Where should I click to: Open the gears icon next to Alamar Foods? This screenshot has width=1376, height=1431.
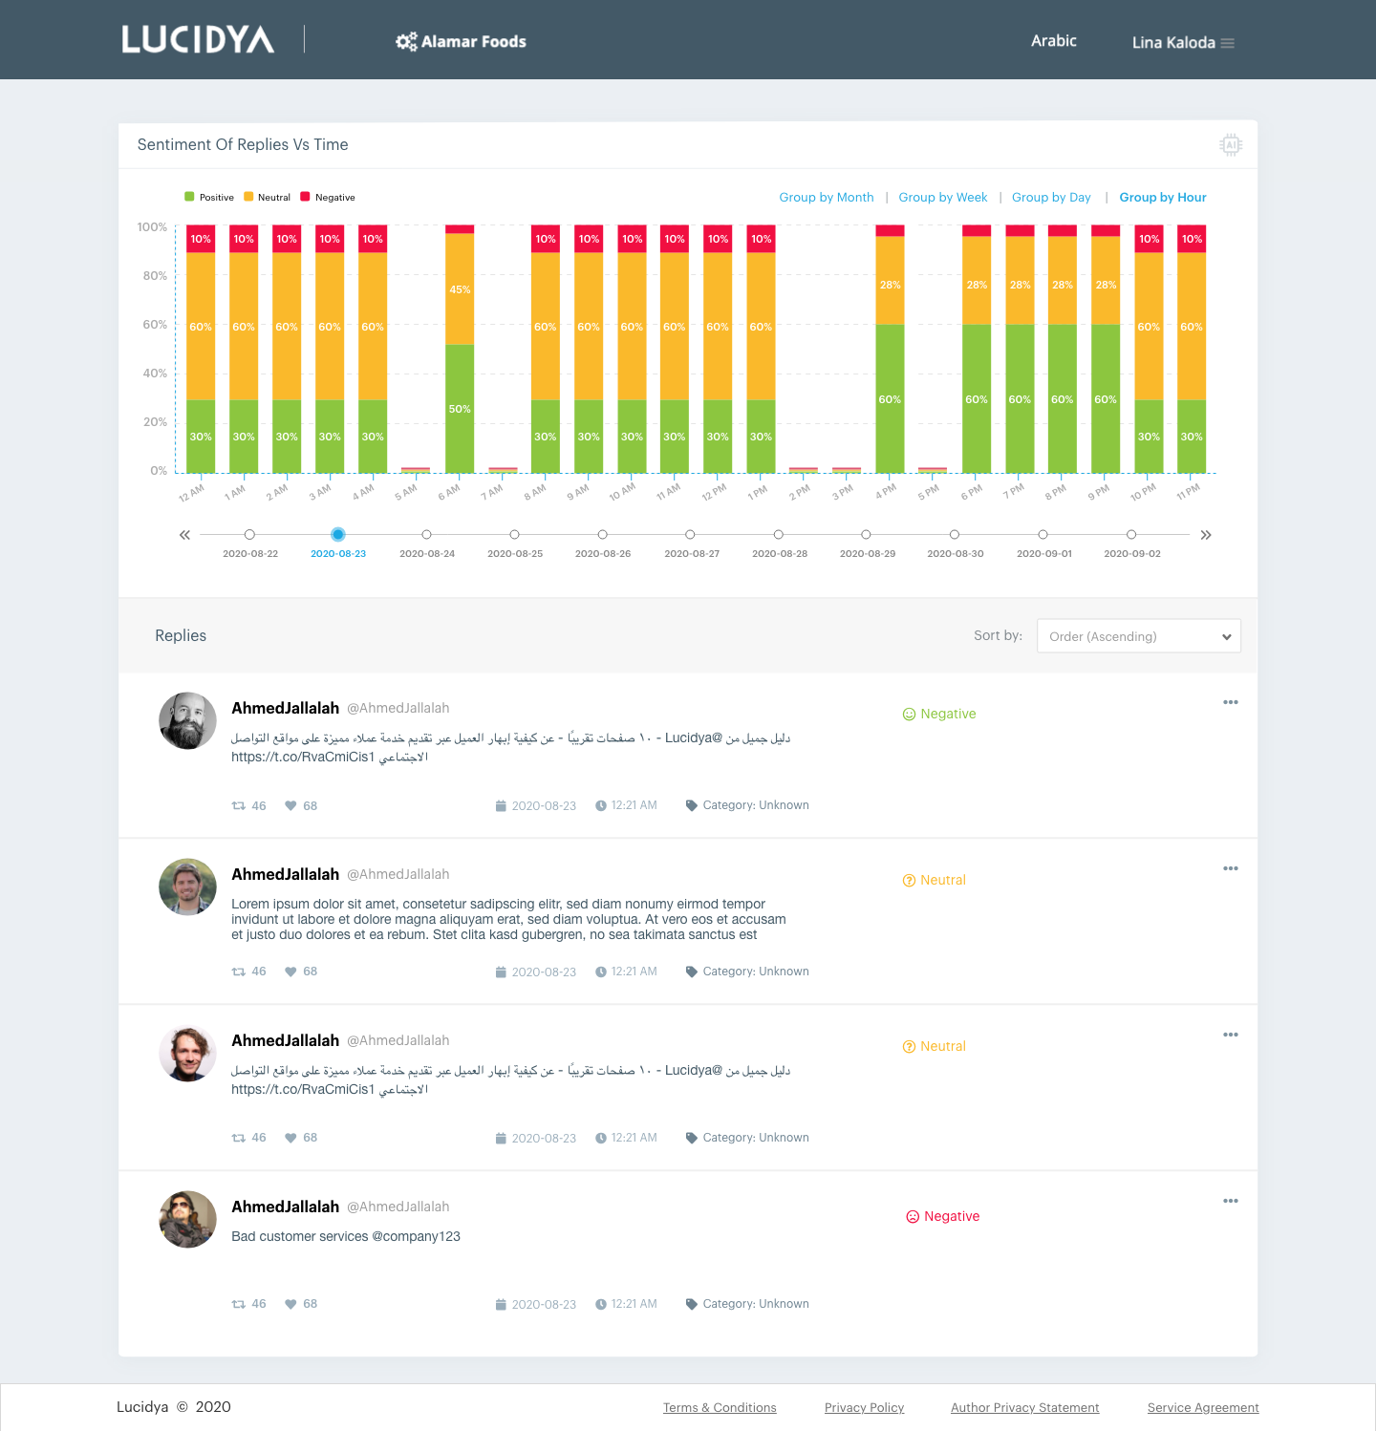[x=405, y=41]
